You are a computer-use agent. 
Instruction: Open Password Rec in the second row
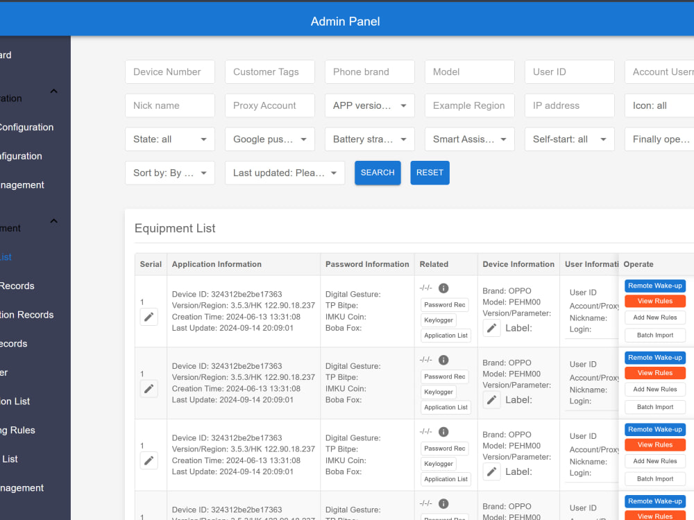click(444, 376)
